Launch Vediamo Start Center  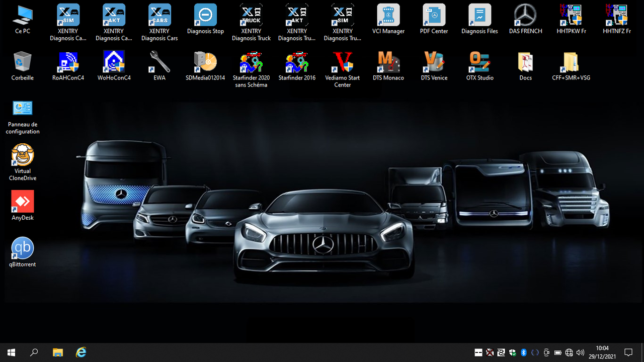point(343,69)
